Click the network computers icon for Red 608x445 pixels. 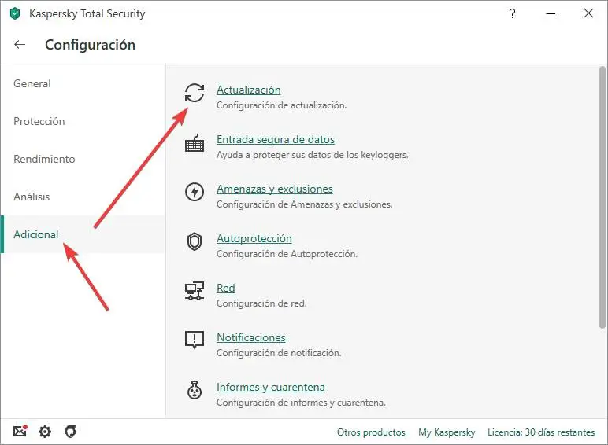click(x=195, y=291)
